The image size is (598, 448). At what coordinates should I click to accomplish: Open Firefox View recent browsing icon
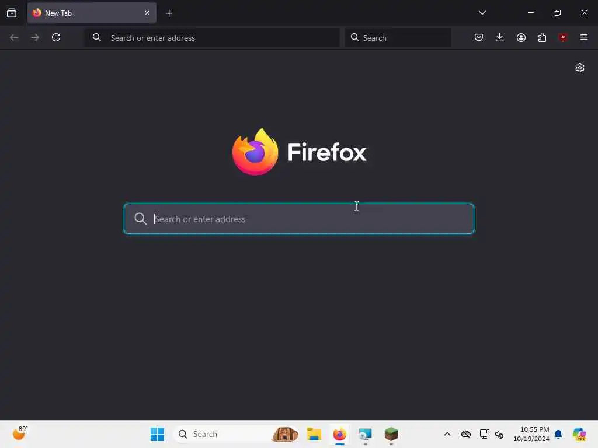12,13
